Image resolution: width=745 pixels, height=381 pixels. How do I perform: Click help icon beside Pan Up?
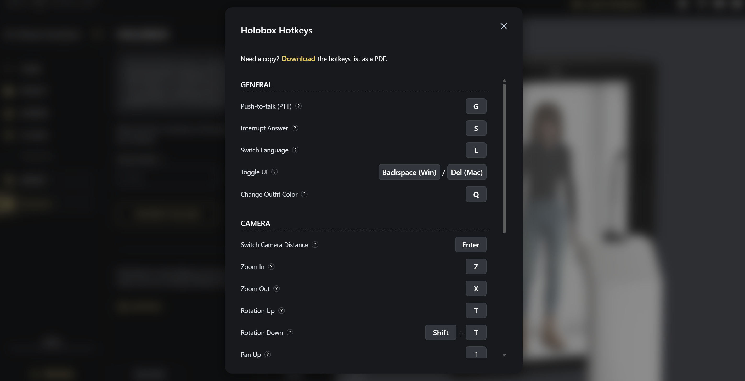pyautogui.click(x=268, y=354)
